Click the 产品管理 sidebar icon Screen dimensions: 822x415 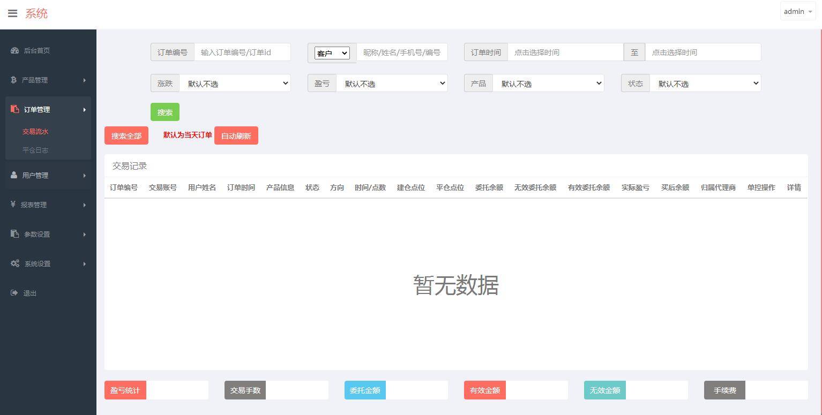point(13,80)
